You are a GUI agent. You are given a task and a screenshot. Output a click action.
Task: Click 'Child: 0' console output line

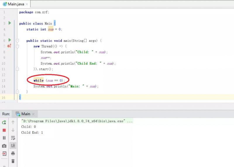[28, 127]
